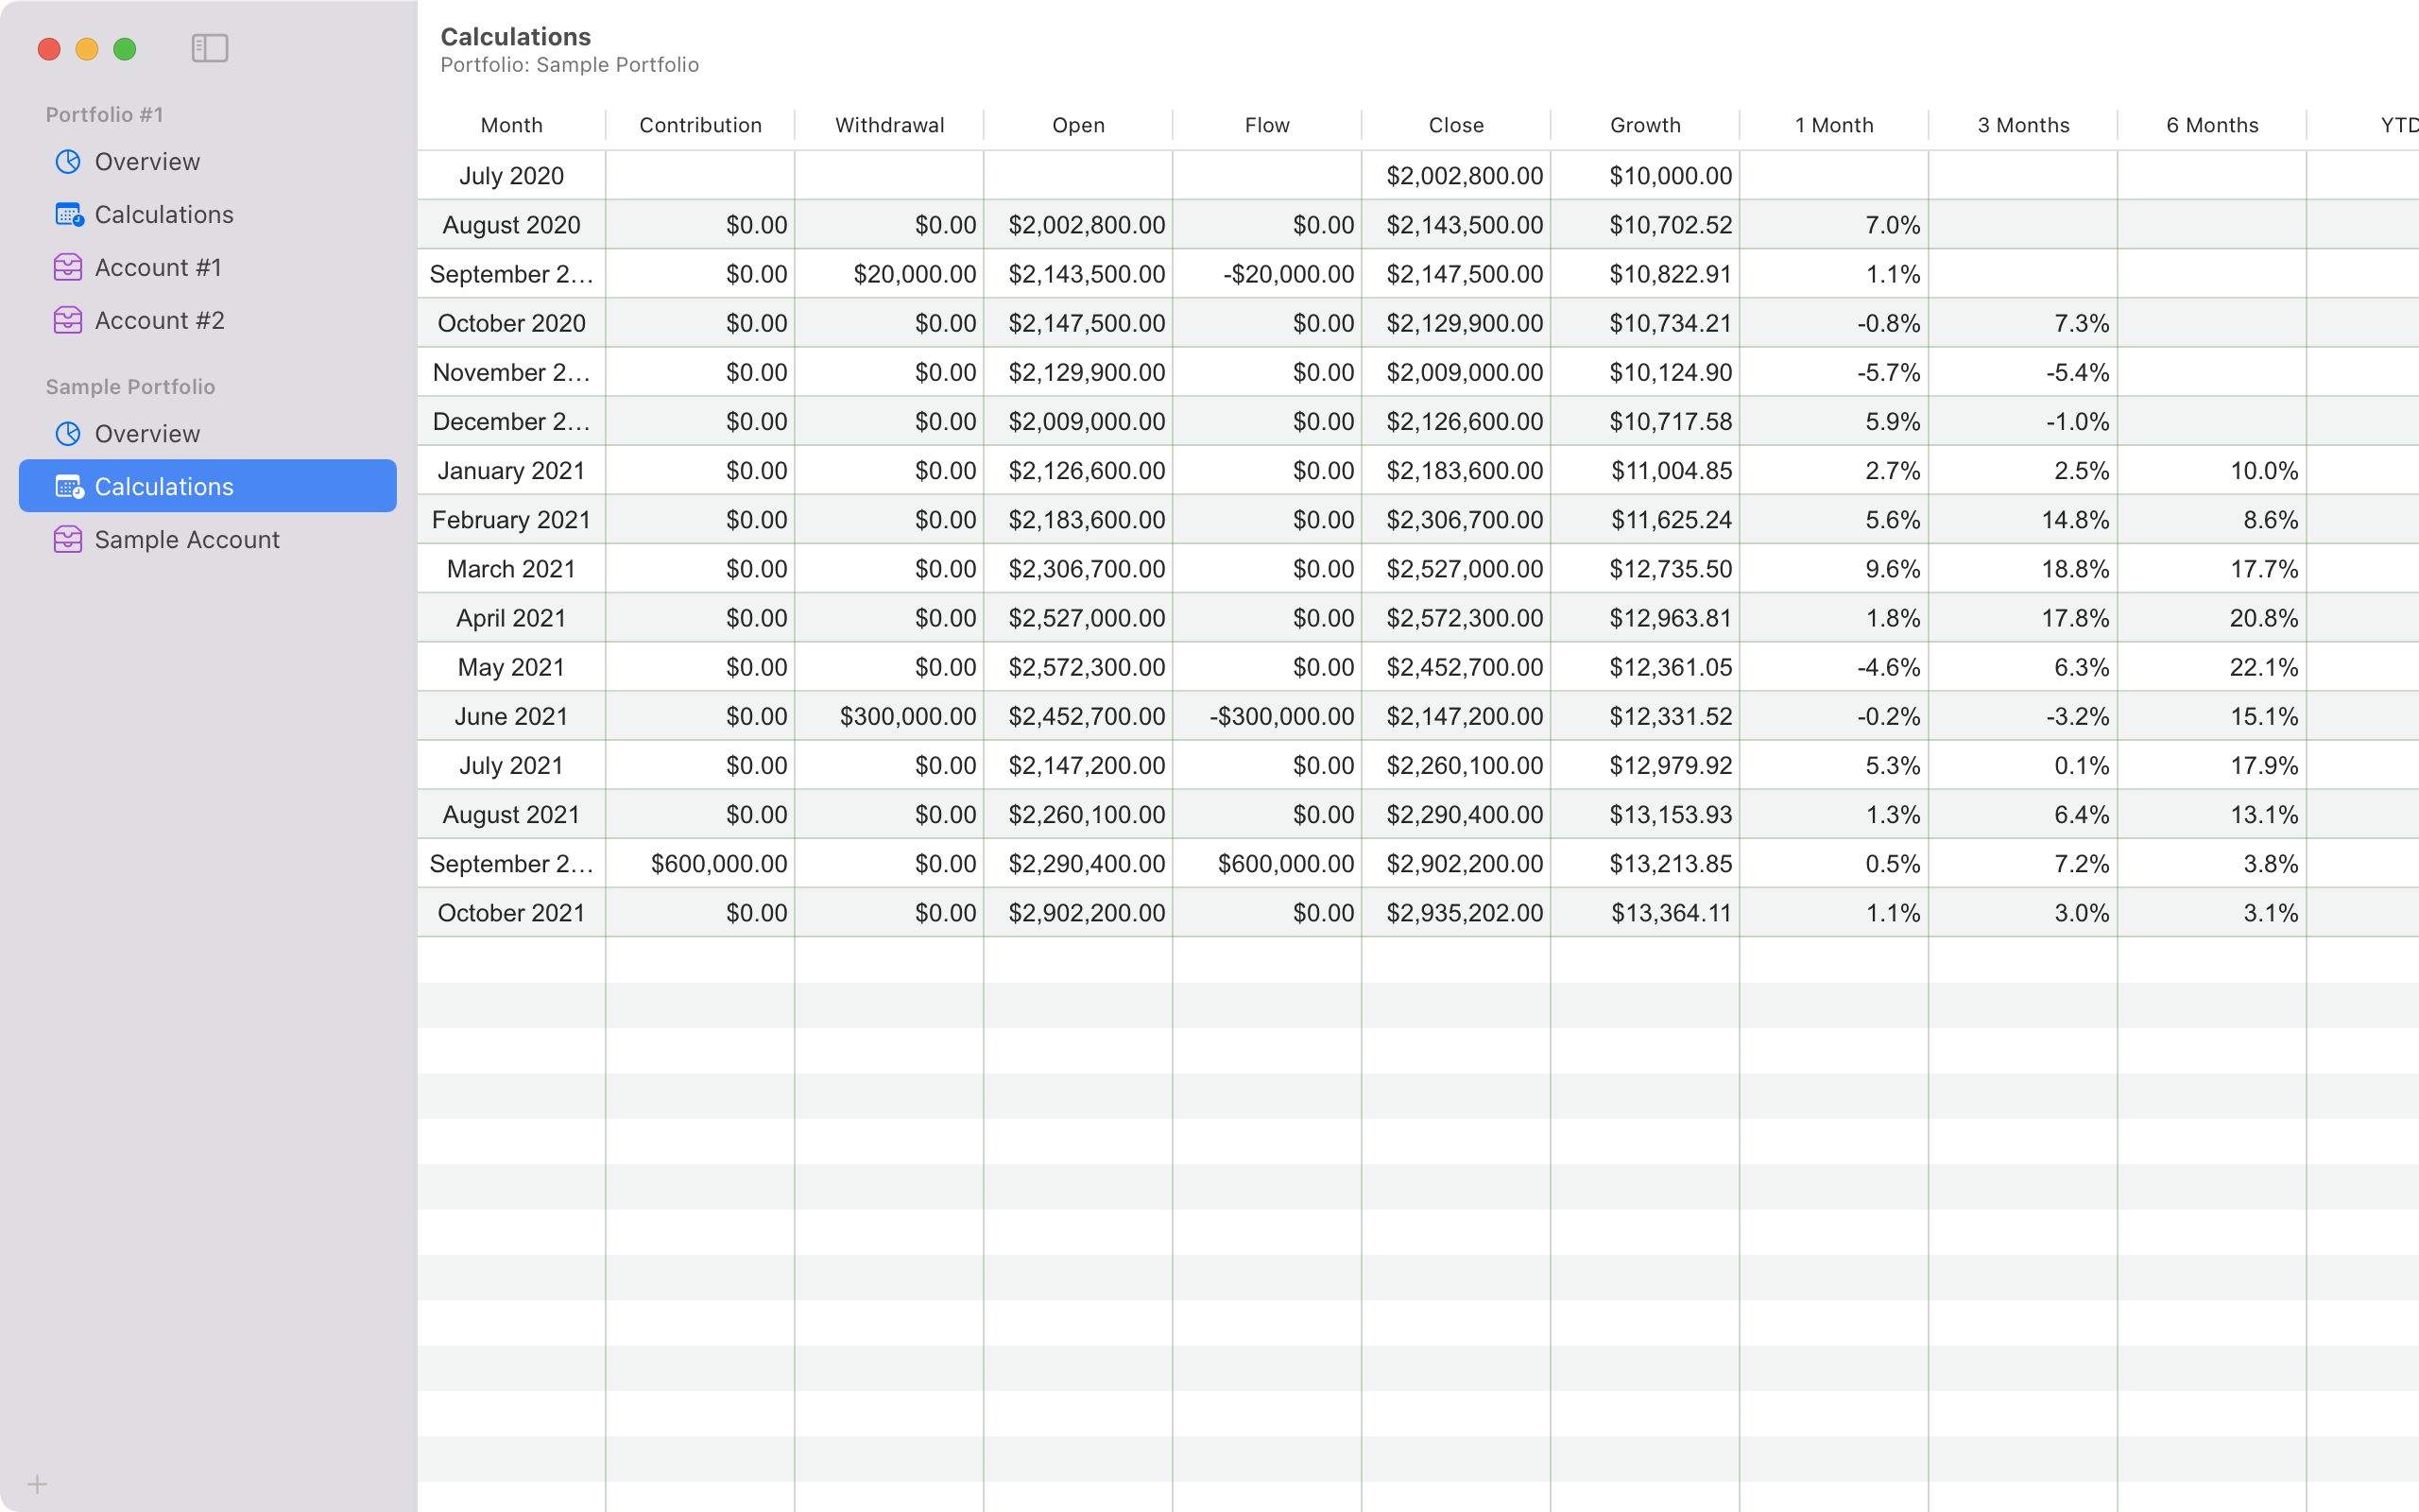Toggle the sidebar visibility icon

coord(210,48)
